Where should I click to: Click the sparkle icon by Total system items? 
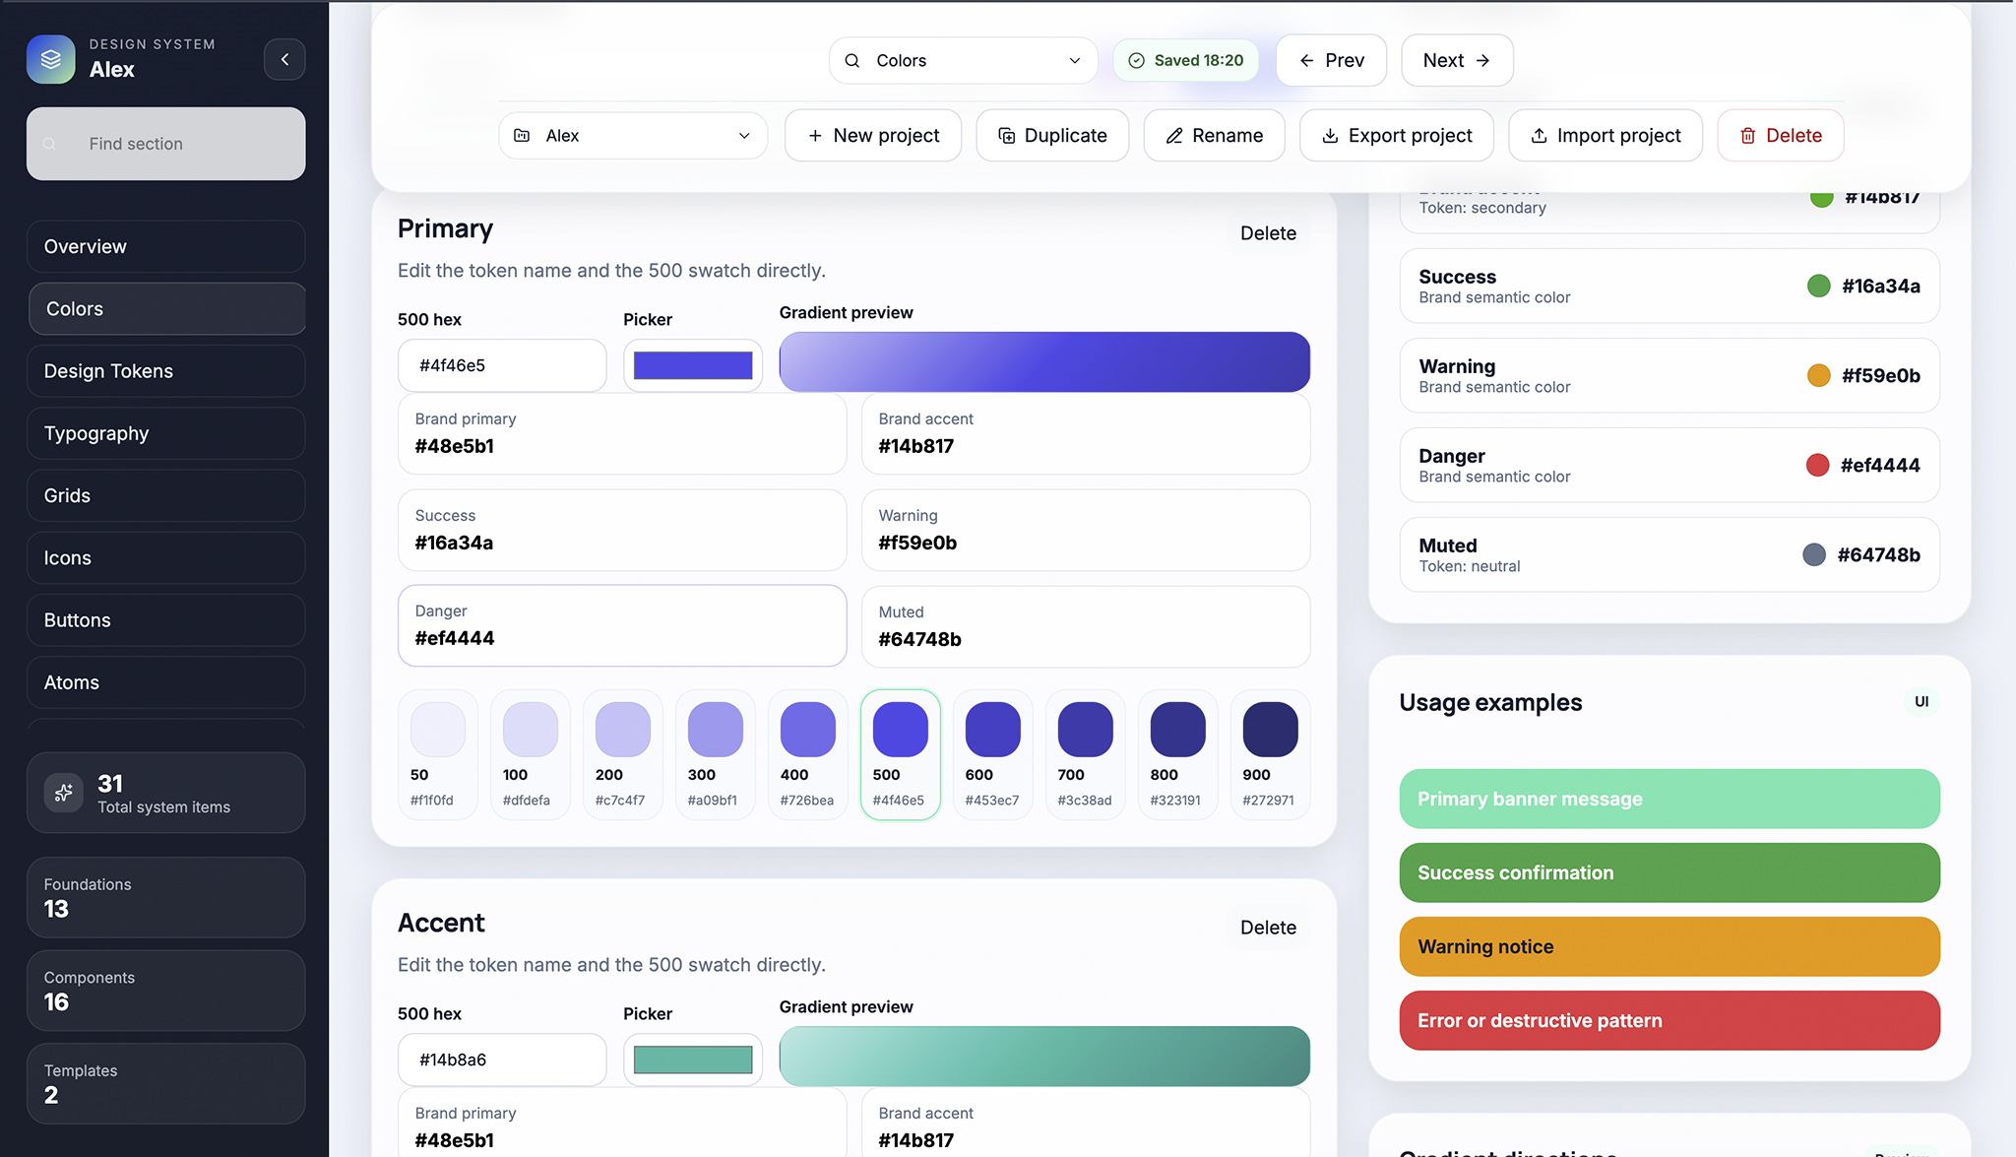tap(64, 793)
